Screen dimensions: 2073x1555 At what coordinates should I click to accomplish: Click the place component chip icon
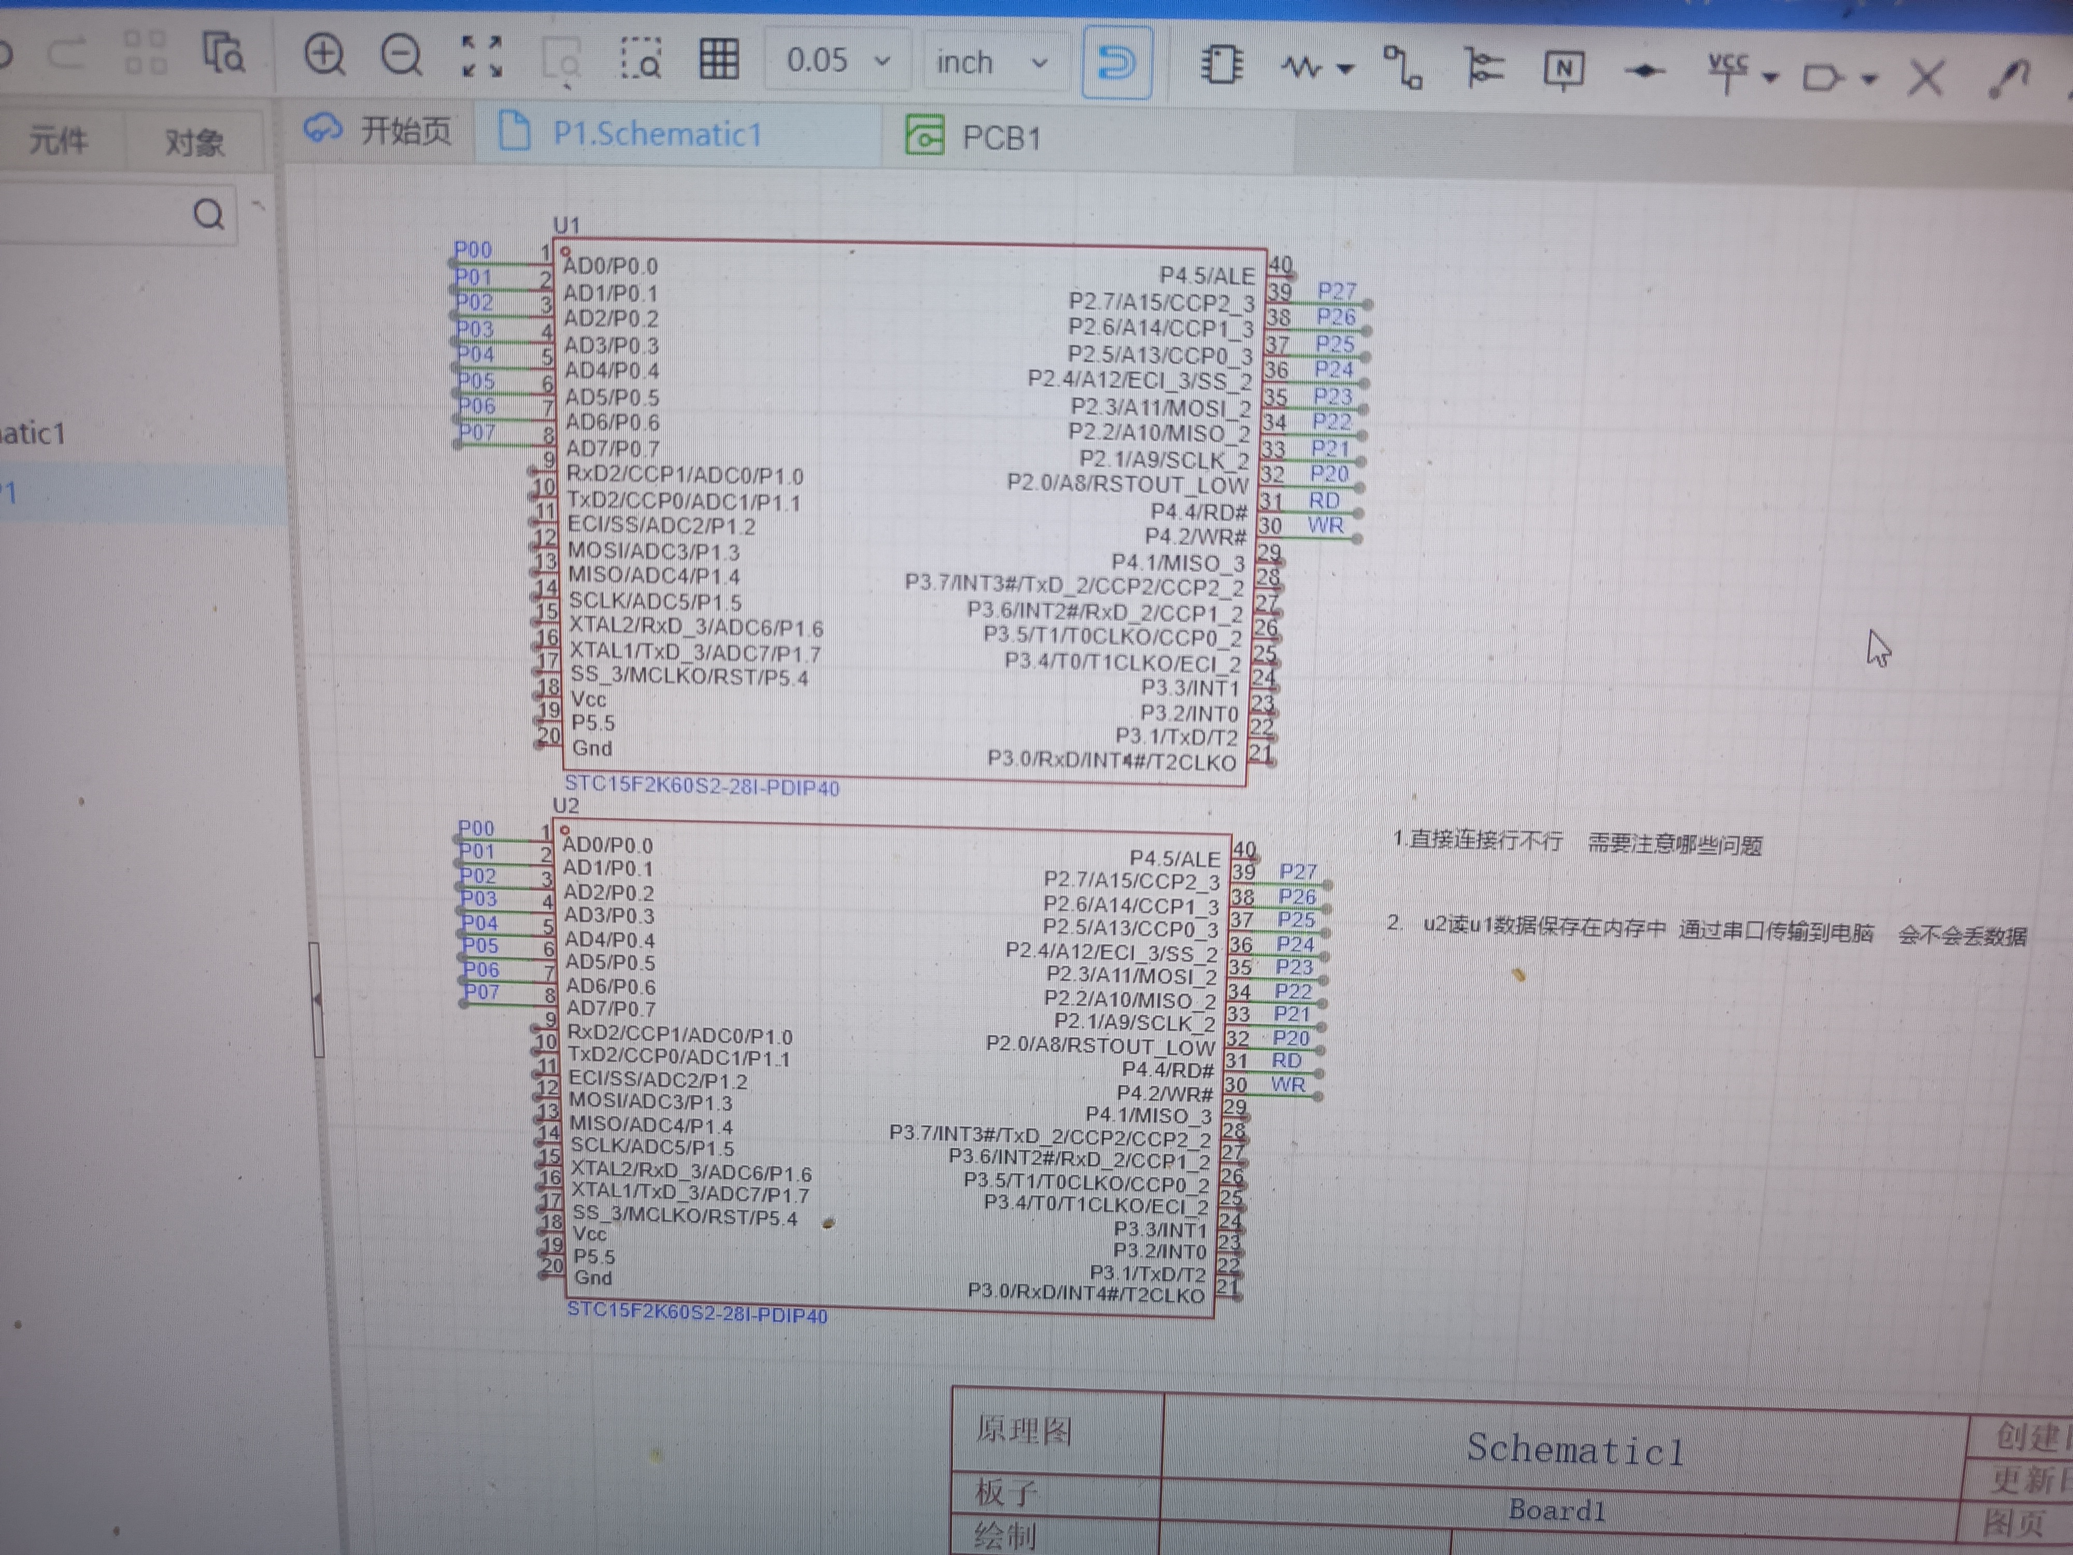1222,66
